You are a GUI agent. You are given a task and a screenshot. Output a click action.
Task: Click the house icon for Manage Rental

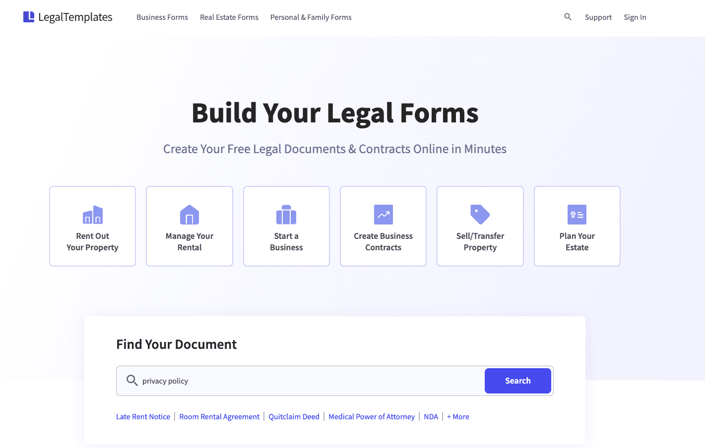[x=190, y=215]
